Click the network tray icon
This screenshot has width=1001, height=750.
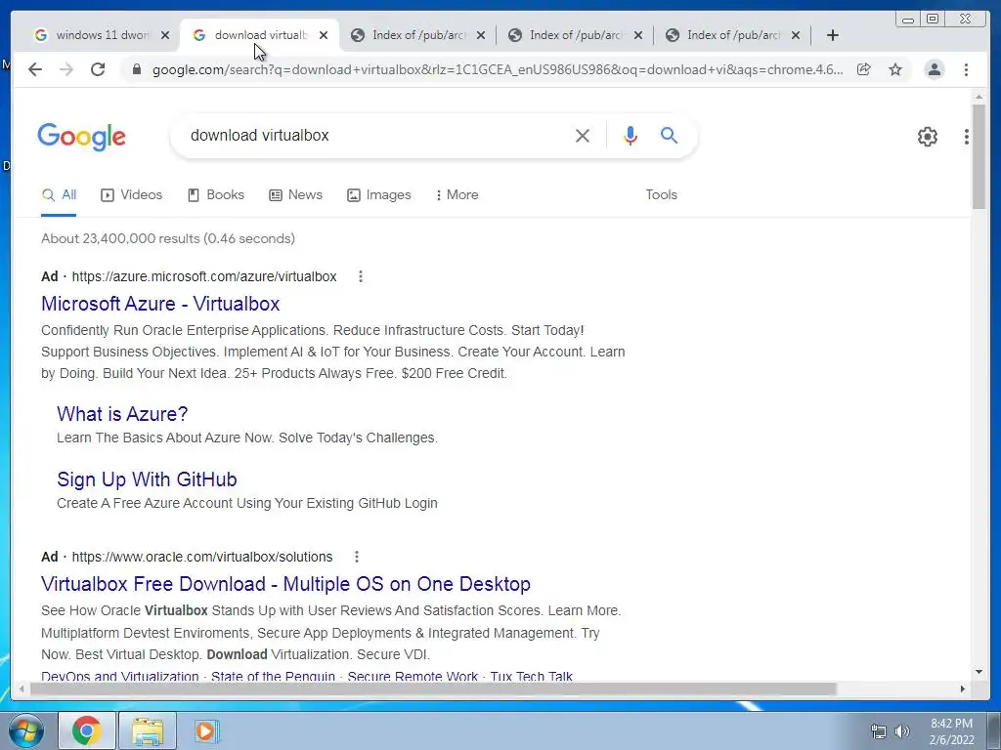(879, 731)
